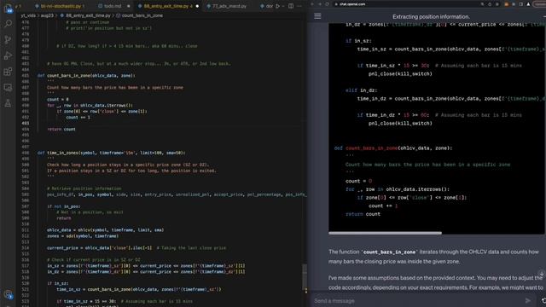Split the editor with the split icon
Viewport: 546px width, 307px height.
pos(291,6)
